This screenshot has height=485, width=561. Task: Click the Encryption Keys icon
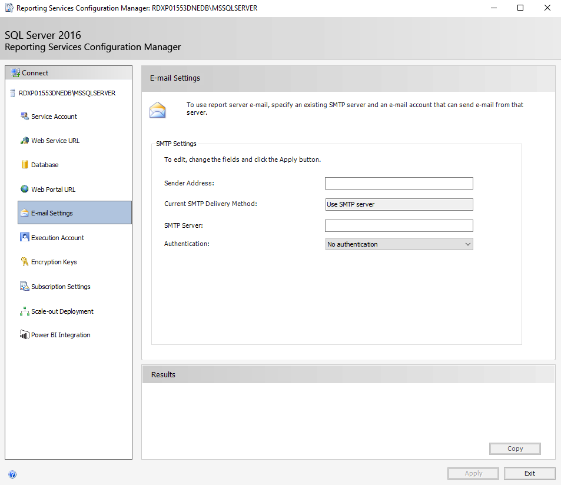pos(24,262)
